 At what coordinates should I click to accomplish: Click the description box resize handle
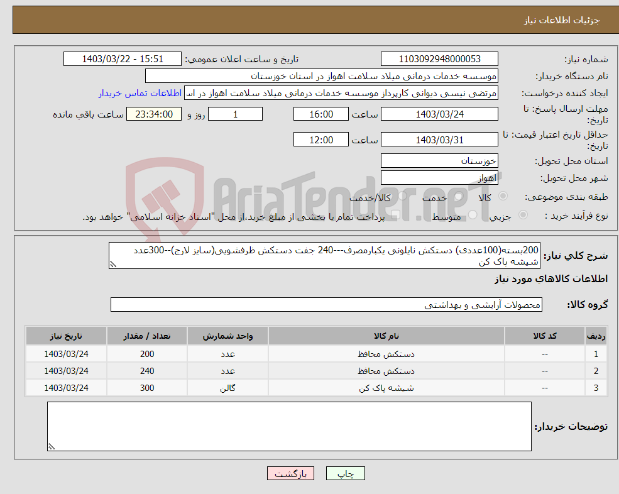pyautogui.click(x=113, y=265)
